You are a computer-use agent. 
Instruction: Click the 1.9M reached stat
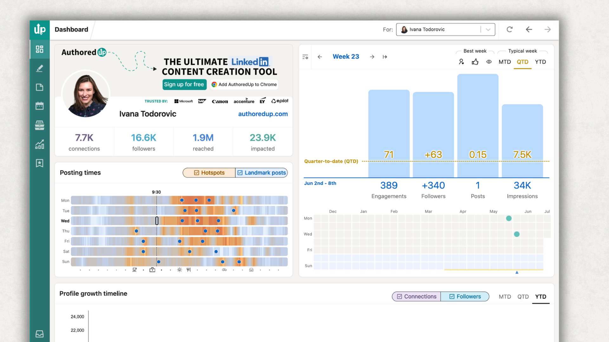pos(203,142)
